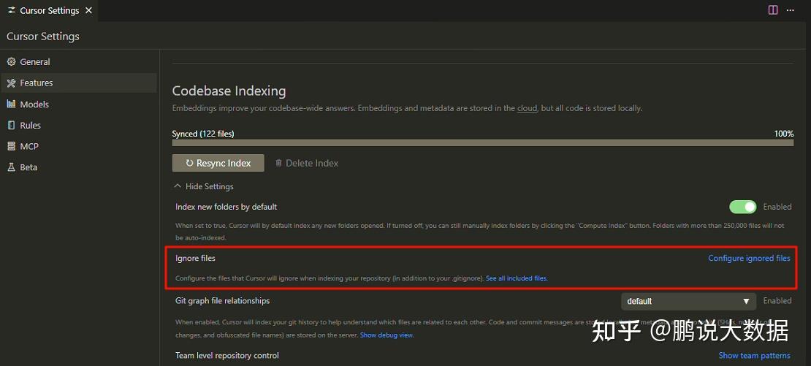The height and width of the screenshot is (366, 811).
Task: Click the MCP icon in sidebar
Action: tap(11, 146)
